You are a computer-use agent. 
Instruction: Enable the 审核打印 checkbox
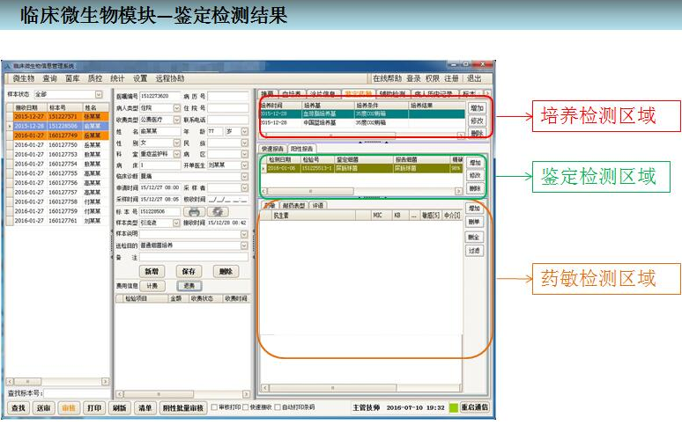coord(214,408)
